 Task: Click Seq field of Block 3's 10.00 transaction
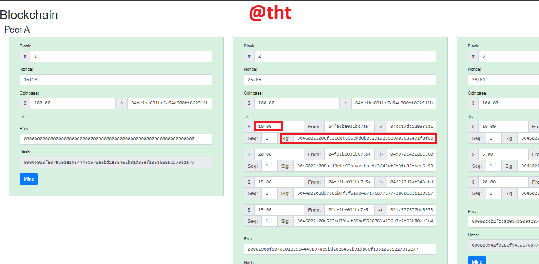[x=493, y=139]
